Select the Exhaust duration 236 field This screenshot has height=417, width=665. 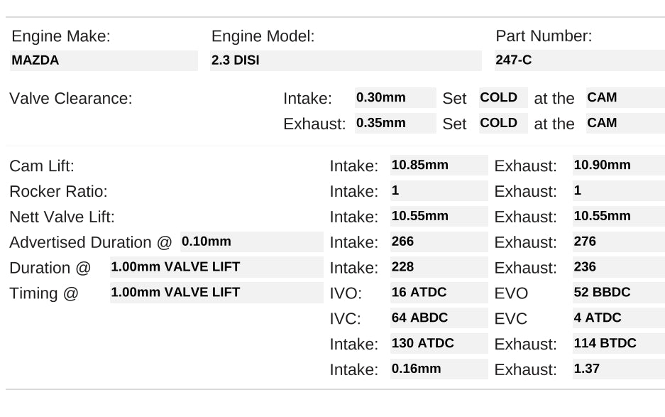[x=617, y=268]
